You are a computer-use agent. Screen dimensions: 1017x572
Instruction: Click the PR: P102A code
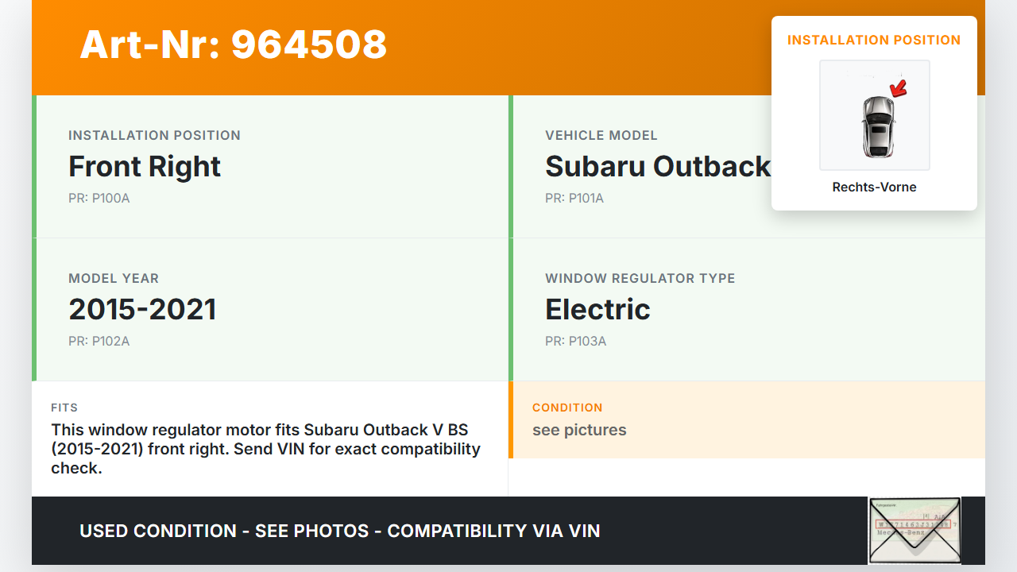pyautogui.click(x=99, y=342)
